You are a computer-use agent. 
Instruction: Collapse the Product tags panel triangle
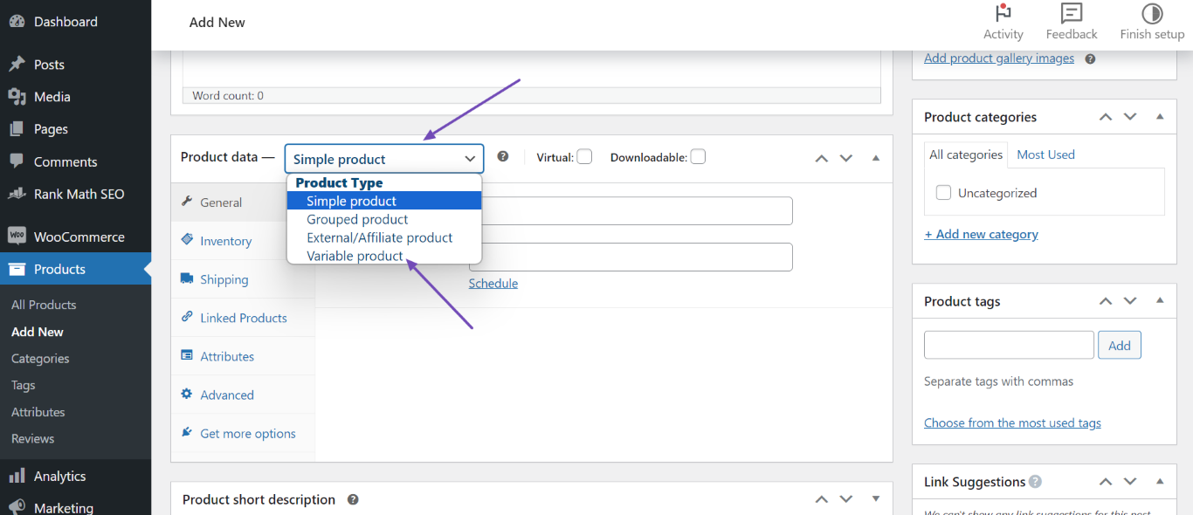[1160, 300]
